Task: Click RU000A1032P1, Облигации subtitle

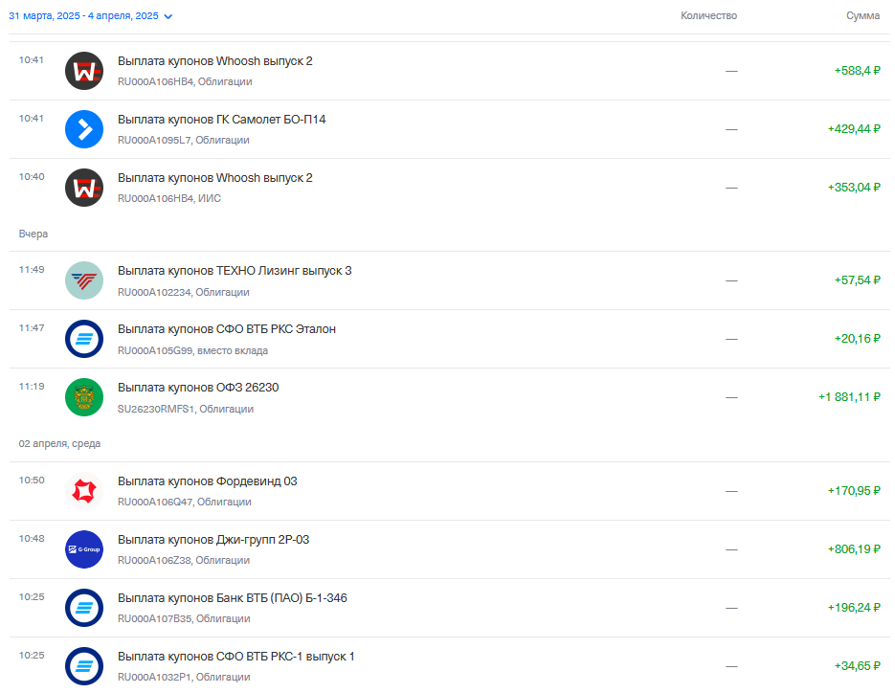Action: click(184, 677)
